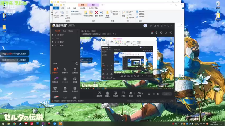Add a new scene with plus icon

(78, 31)
